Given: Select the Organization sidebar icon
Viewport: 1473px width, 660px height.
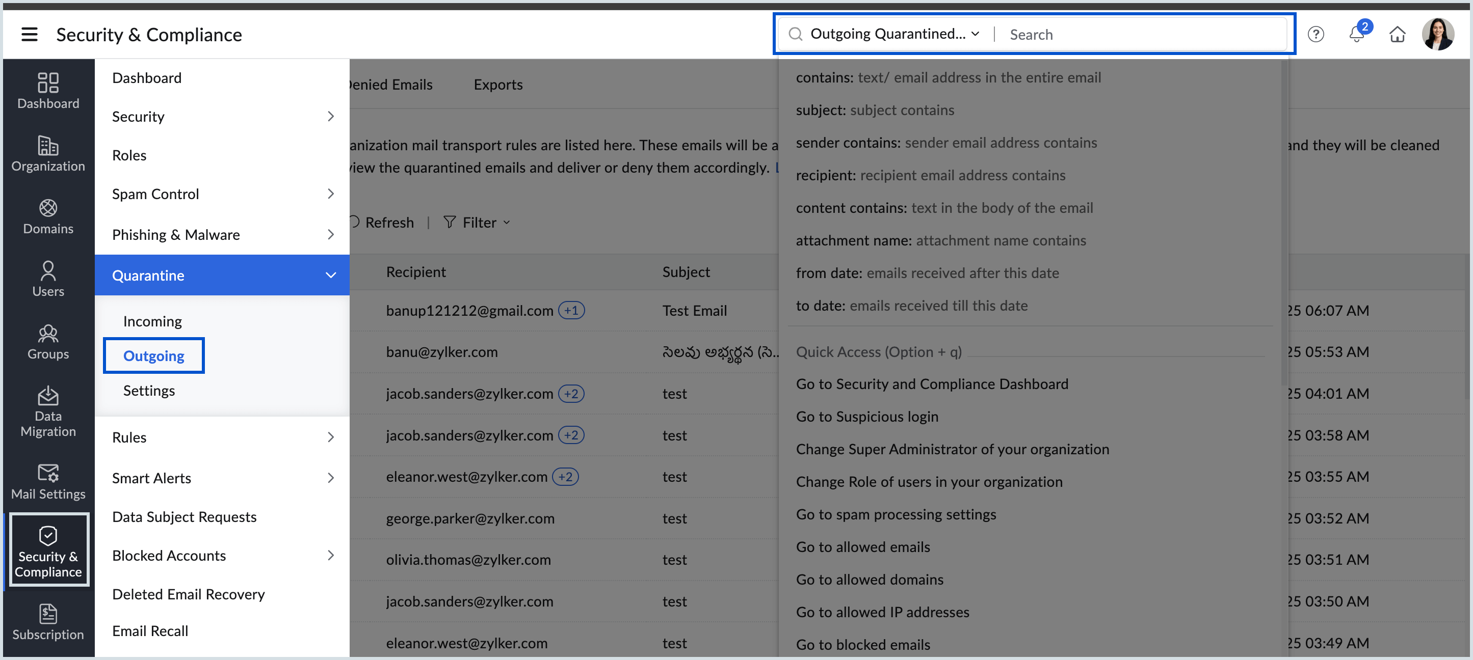Looking at the screenshot, I should 48,153.
